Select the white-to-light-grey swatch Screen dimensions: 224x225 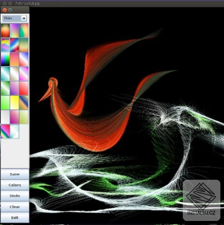click(5, 117)
